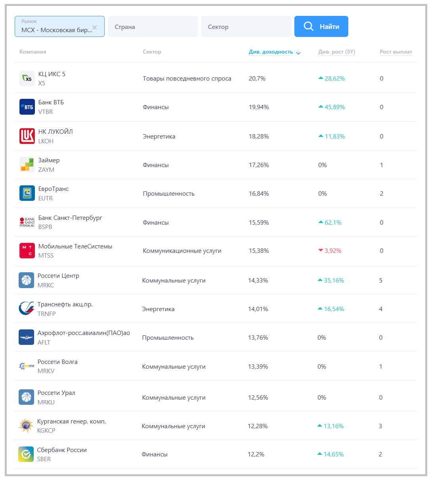Click the Россети Волга logo icon
This screenshot has height=481, width=432.
26,366
